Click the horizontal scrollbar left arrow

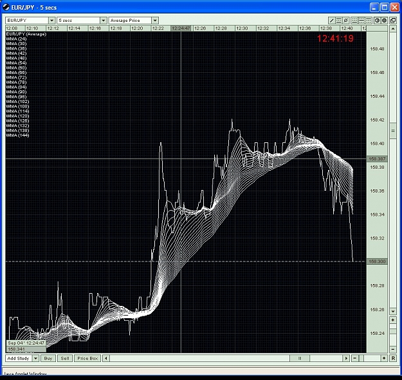(x=106, y=358)
